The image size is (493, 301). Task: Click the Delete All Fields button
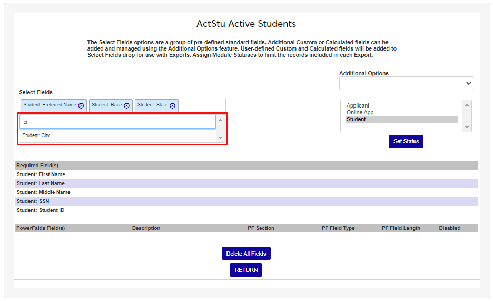point(246,254)
